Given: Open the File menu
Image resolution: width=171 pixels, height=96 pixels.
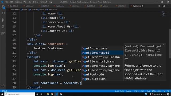Looking at the screenshot, I should point(7,2).
